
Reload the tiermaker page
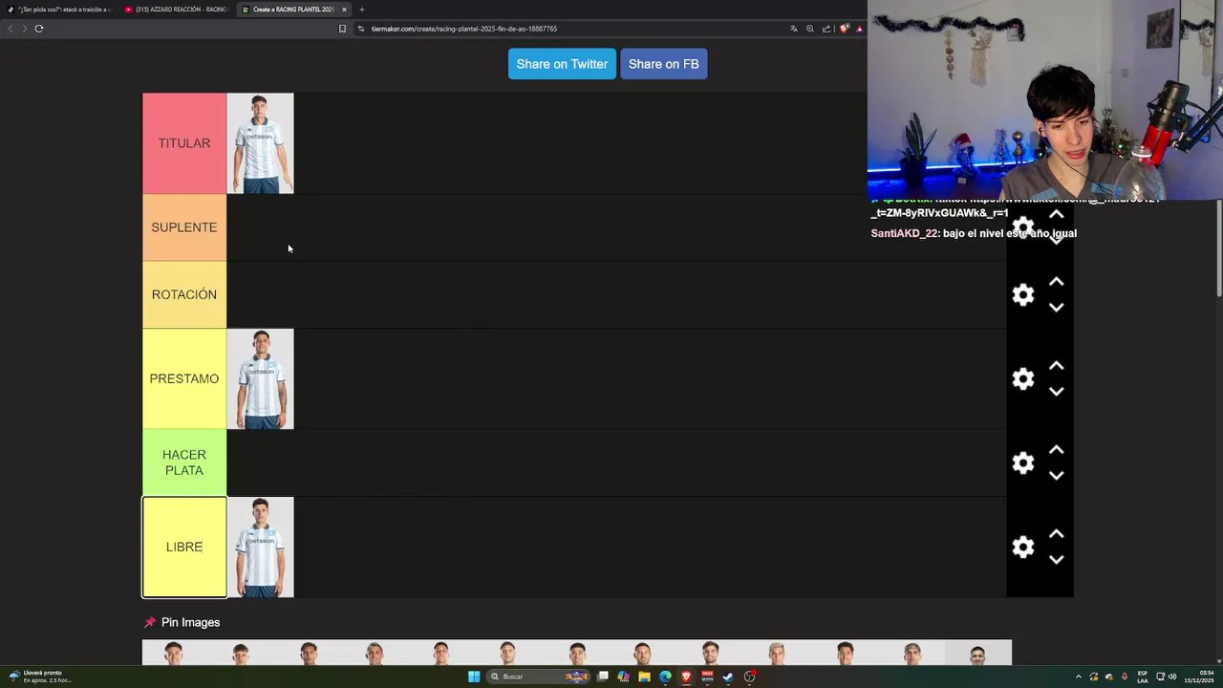(39, 29)
